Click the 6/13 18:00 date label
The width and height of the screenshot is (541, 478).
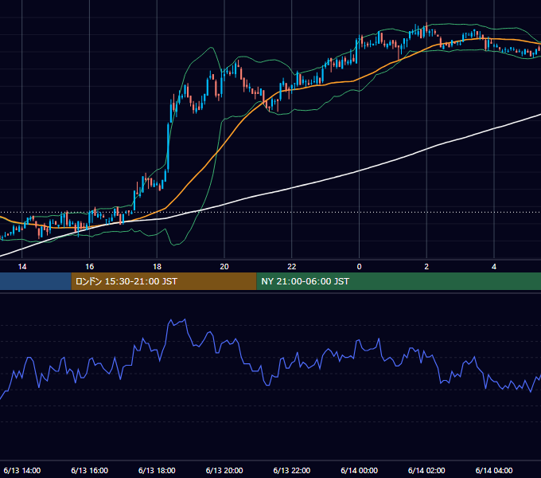[x=157, y=470]
